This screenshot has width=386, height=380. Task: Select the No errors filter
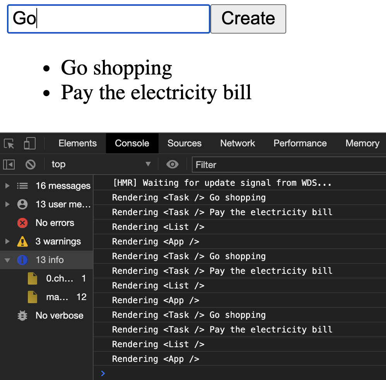click(55, 223)
